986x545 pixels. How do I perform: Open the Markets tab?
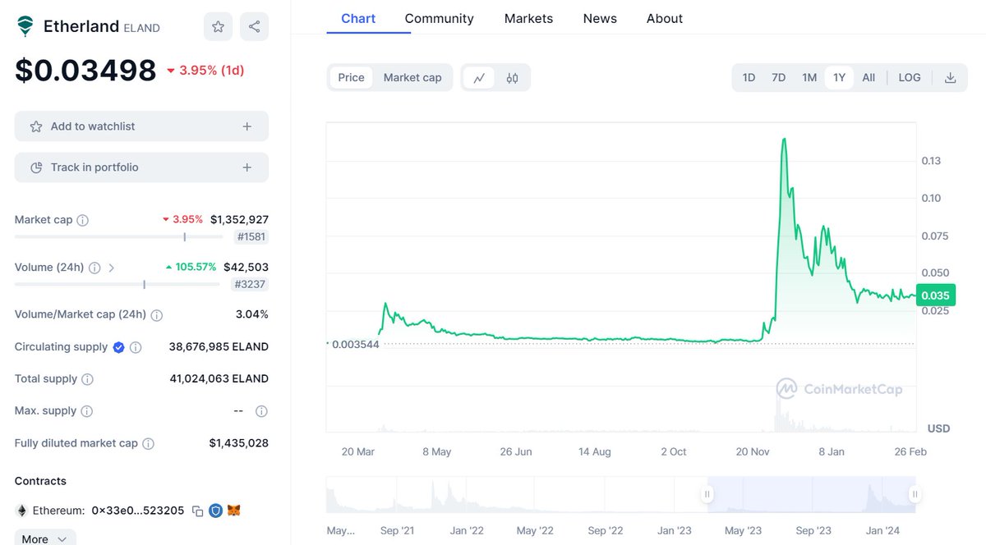[x=528, y=18]
